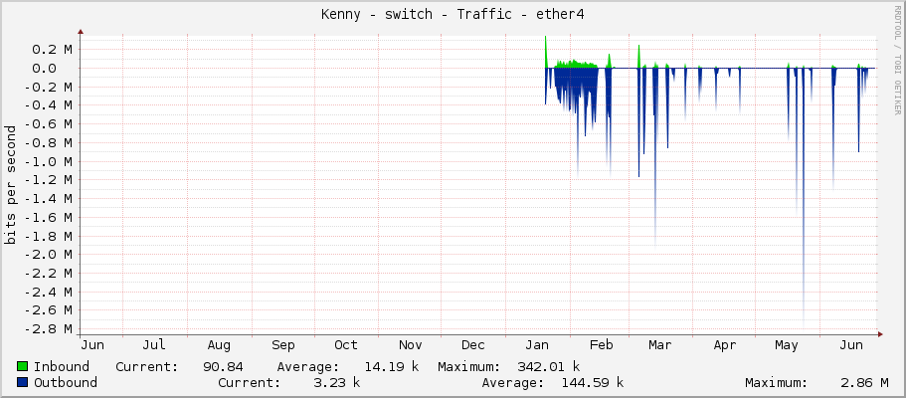
Task: Click the 'Jan' x-axis month label
Action: click(537, 345)
